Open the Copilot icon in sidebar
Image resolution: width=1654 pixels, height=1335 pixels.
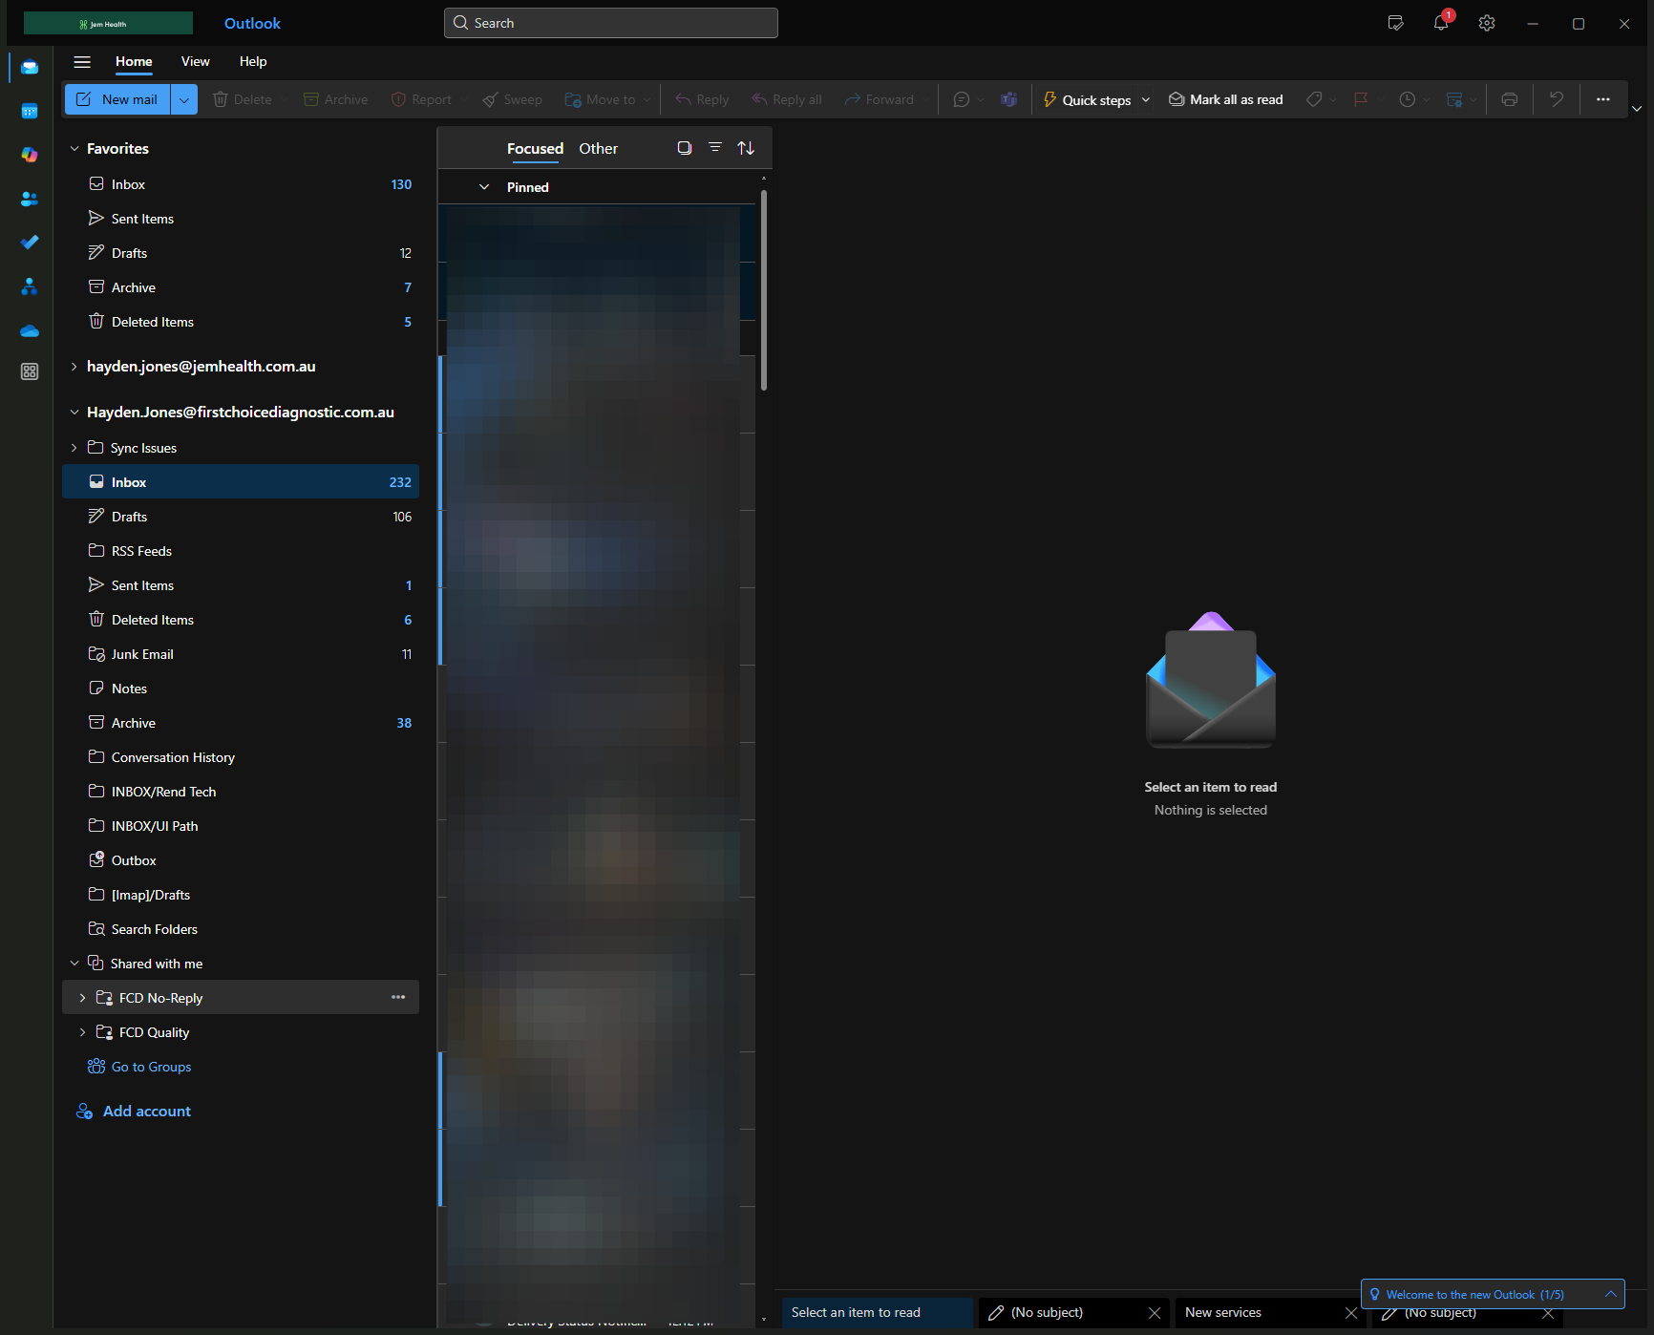[x=30, y=155]
